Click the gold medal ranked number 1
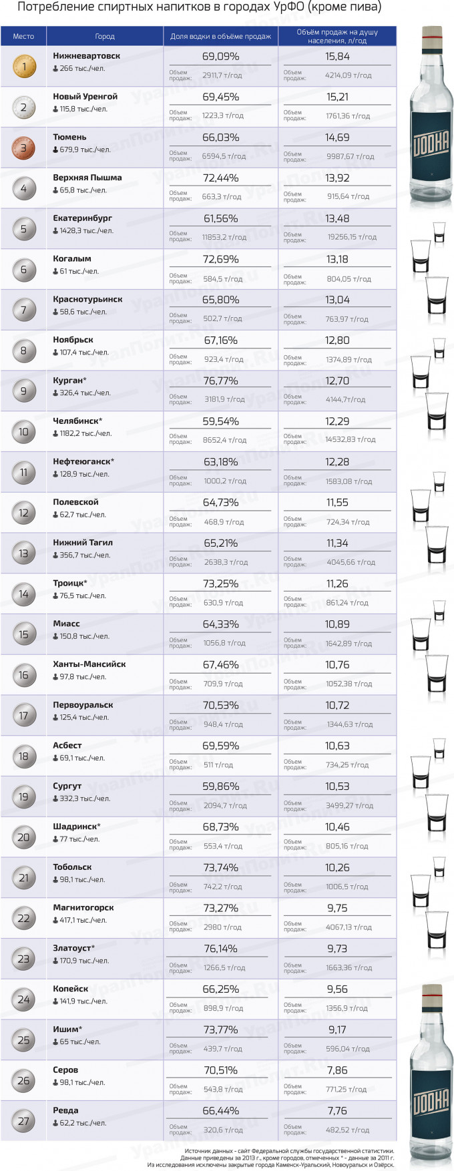Viewport: 454px width, 1171px height. click(x=23, y=67)
